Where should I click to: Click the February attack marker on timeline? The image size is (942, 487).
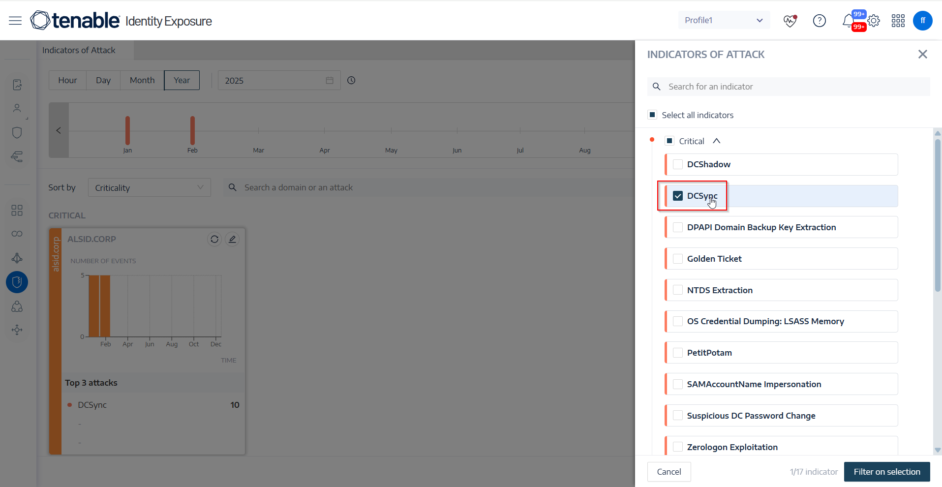[x=192, y=130]
